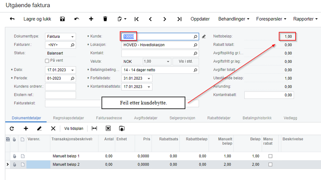This screenshot has width=321, height=180.
Task: Tick the På vent checkbox
Action: (47, 61)
